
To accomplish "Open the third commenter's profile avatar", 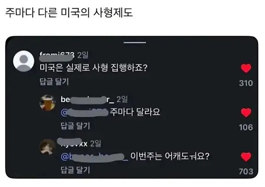I will (x=47, y=147).
